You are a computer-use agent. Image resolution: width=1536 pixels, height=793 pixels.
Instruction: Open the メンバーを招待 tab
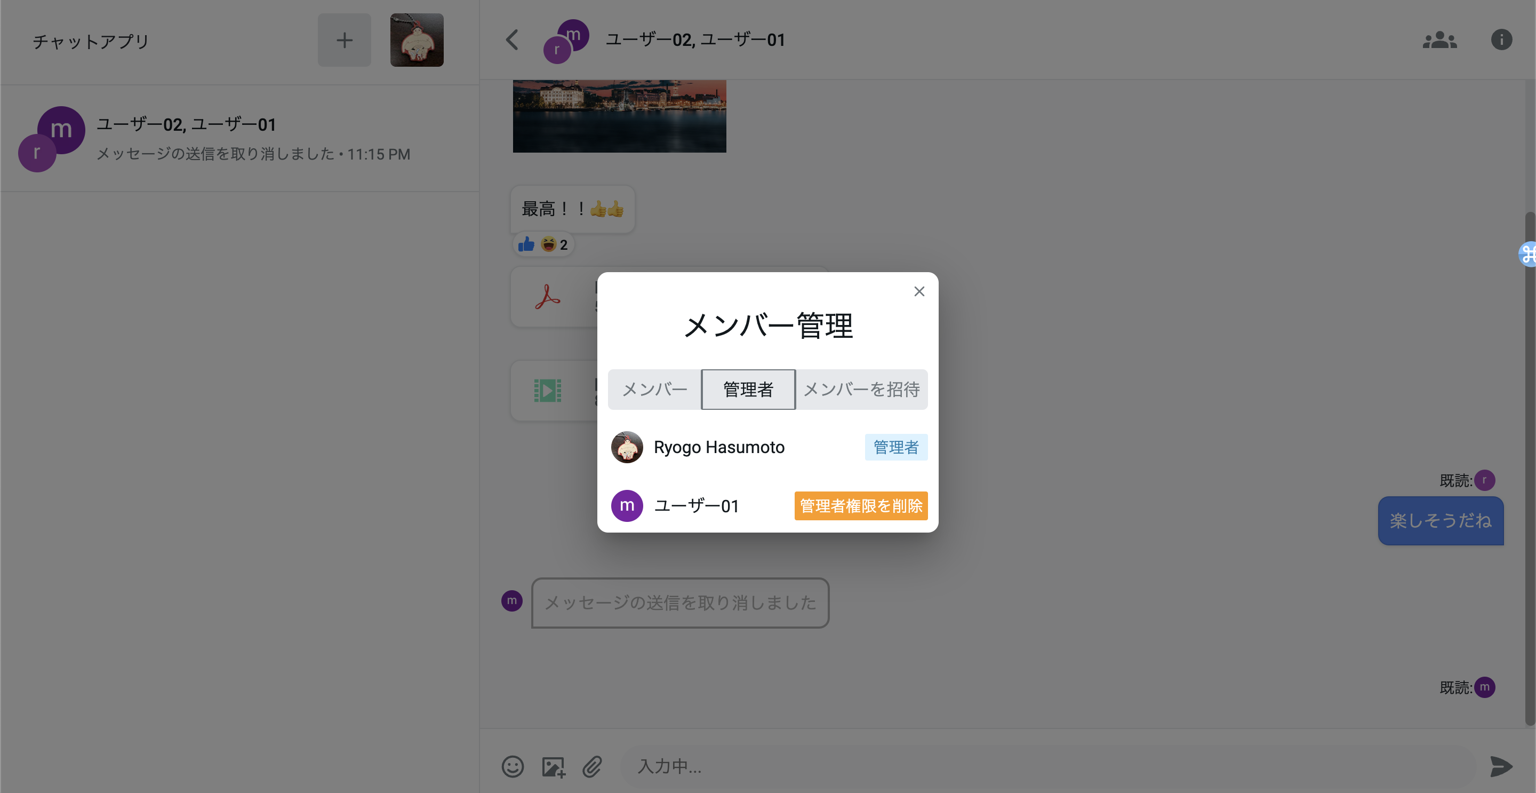click(x=861, y=390)
